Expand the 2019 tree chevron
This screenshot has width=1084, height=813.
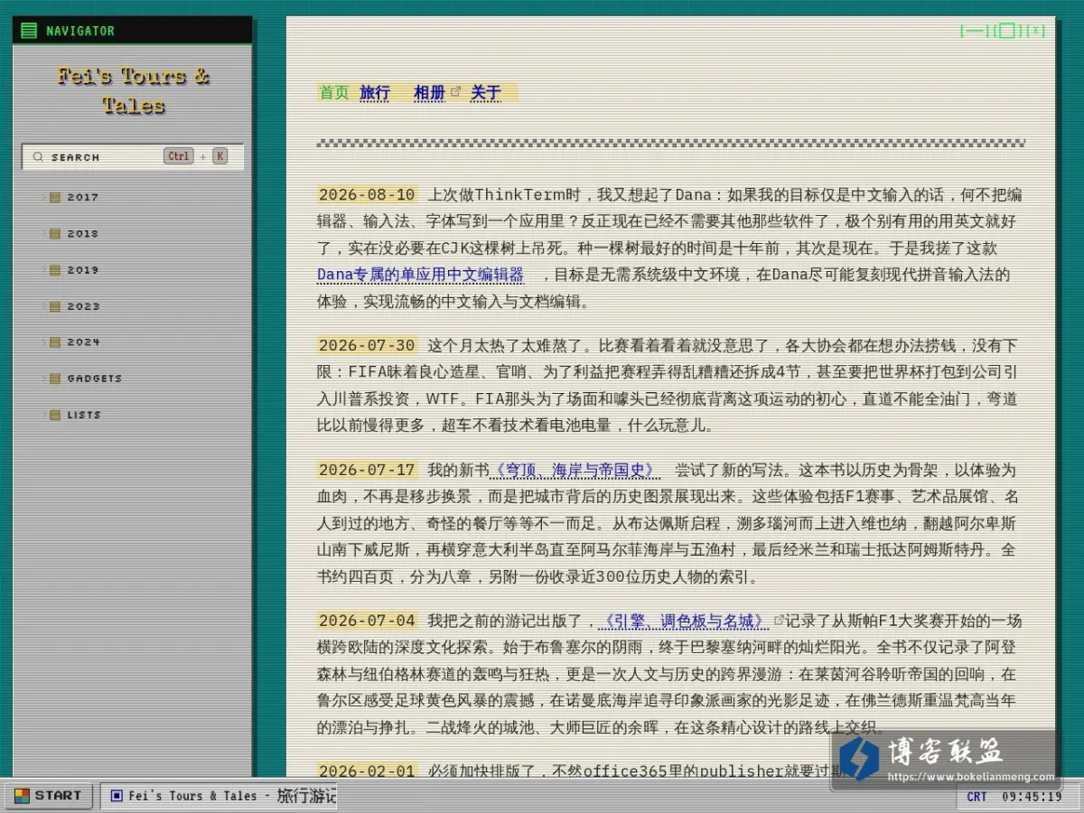43,269
